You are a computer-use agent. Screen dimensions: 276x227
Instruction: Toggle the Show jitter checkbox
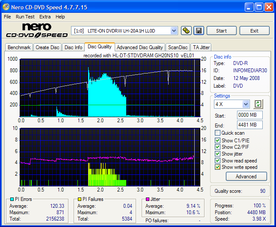click(218, 154)
